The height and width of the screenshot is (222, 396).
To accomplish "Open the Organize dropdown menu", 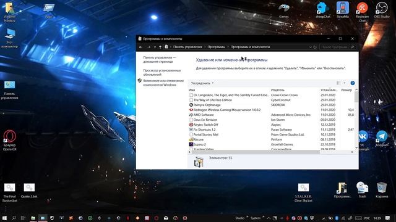I will [202, 83].
